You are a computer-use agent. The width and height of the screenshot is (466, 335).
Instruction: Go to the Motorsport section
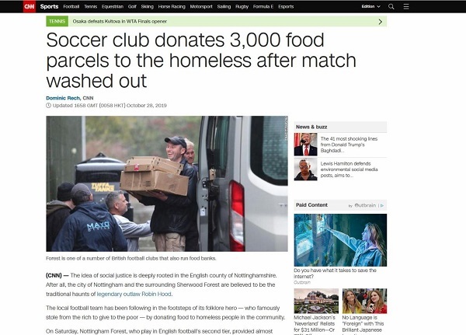pyautogui.click(x=201, y=6)
